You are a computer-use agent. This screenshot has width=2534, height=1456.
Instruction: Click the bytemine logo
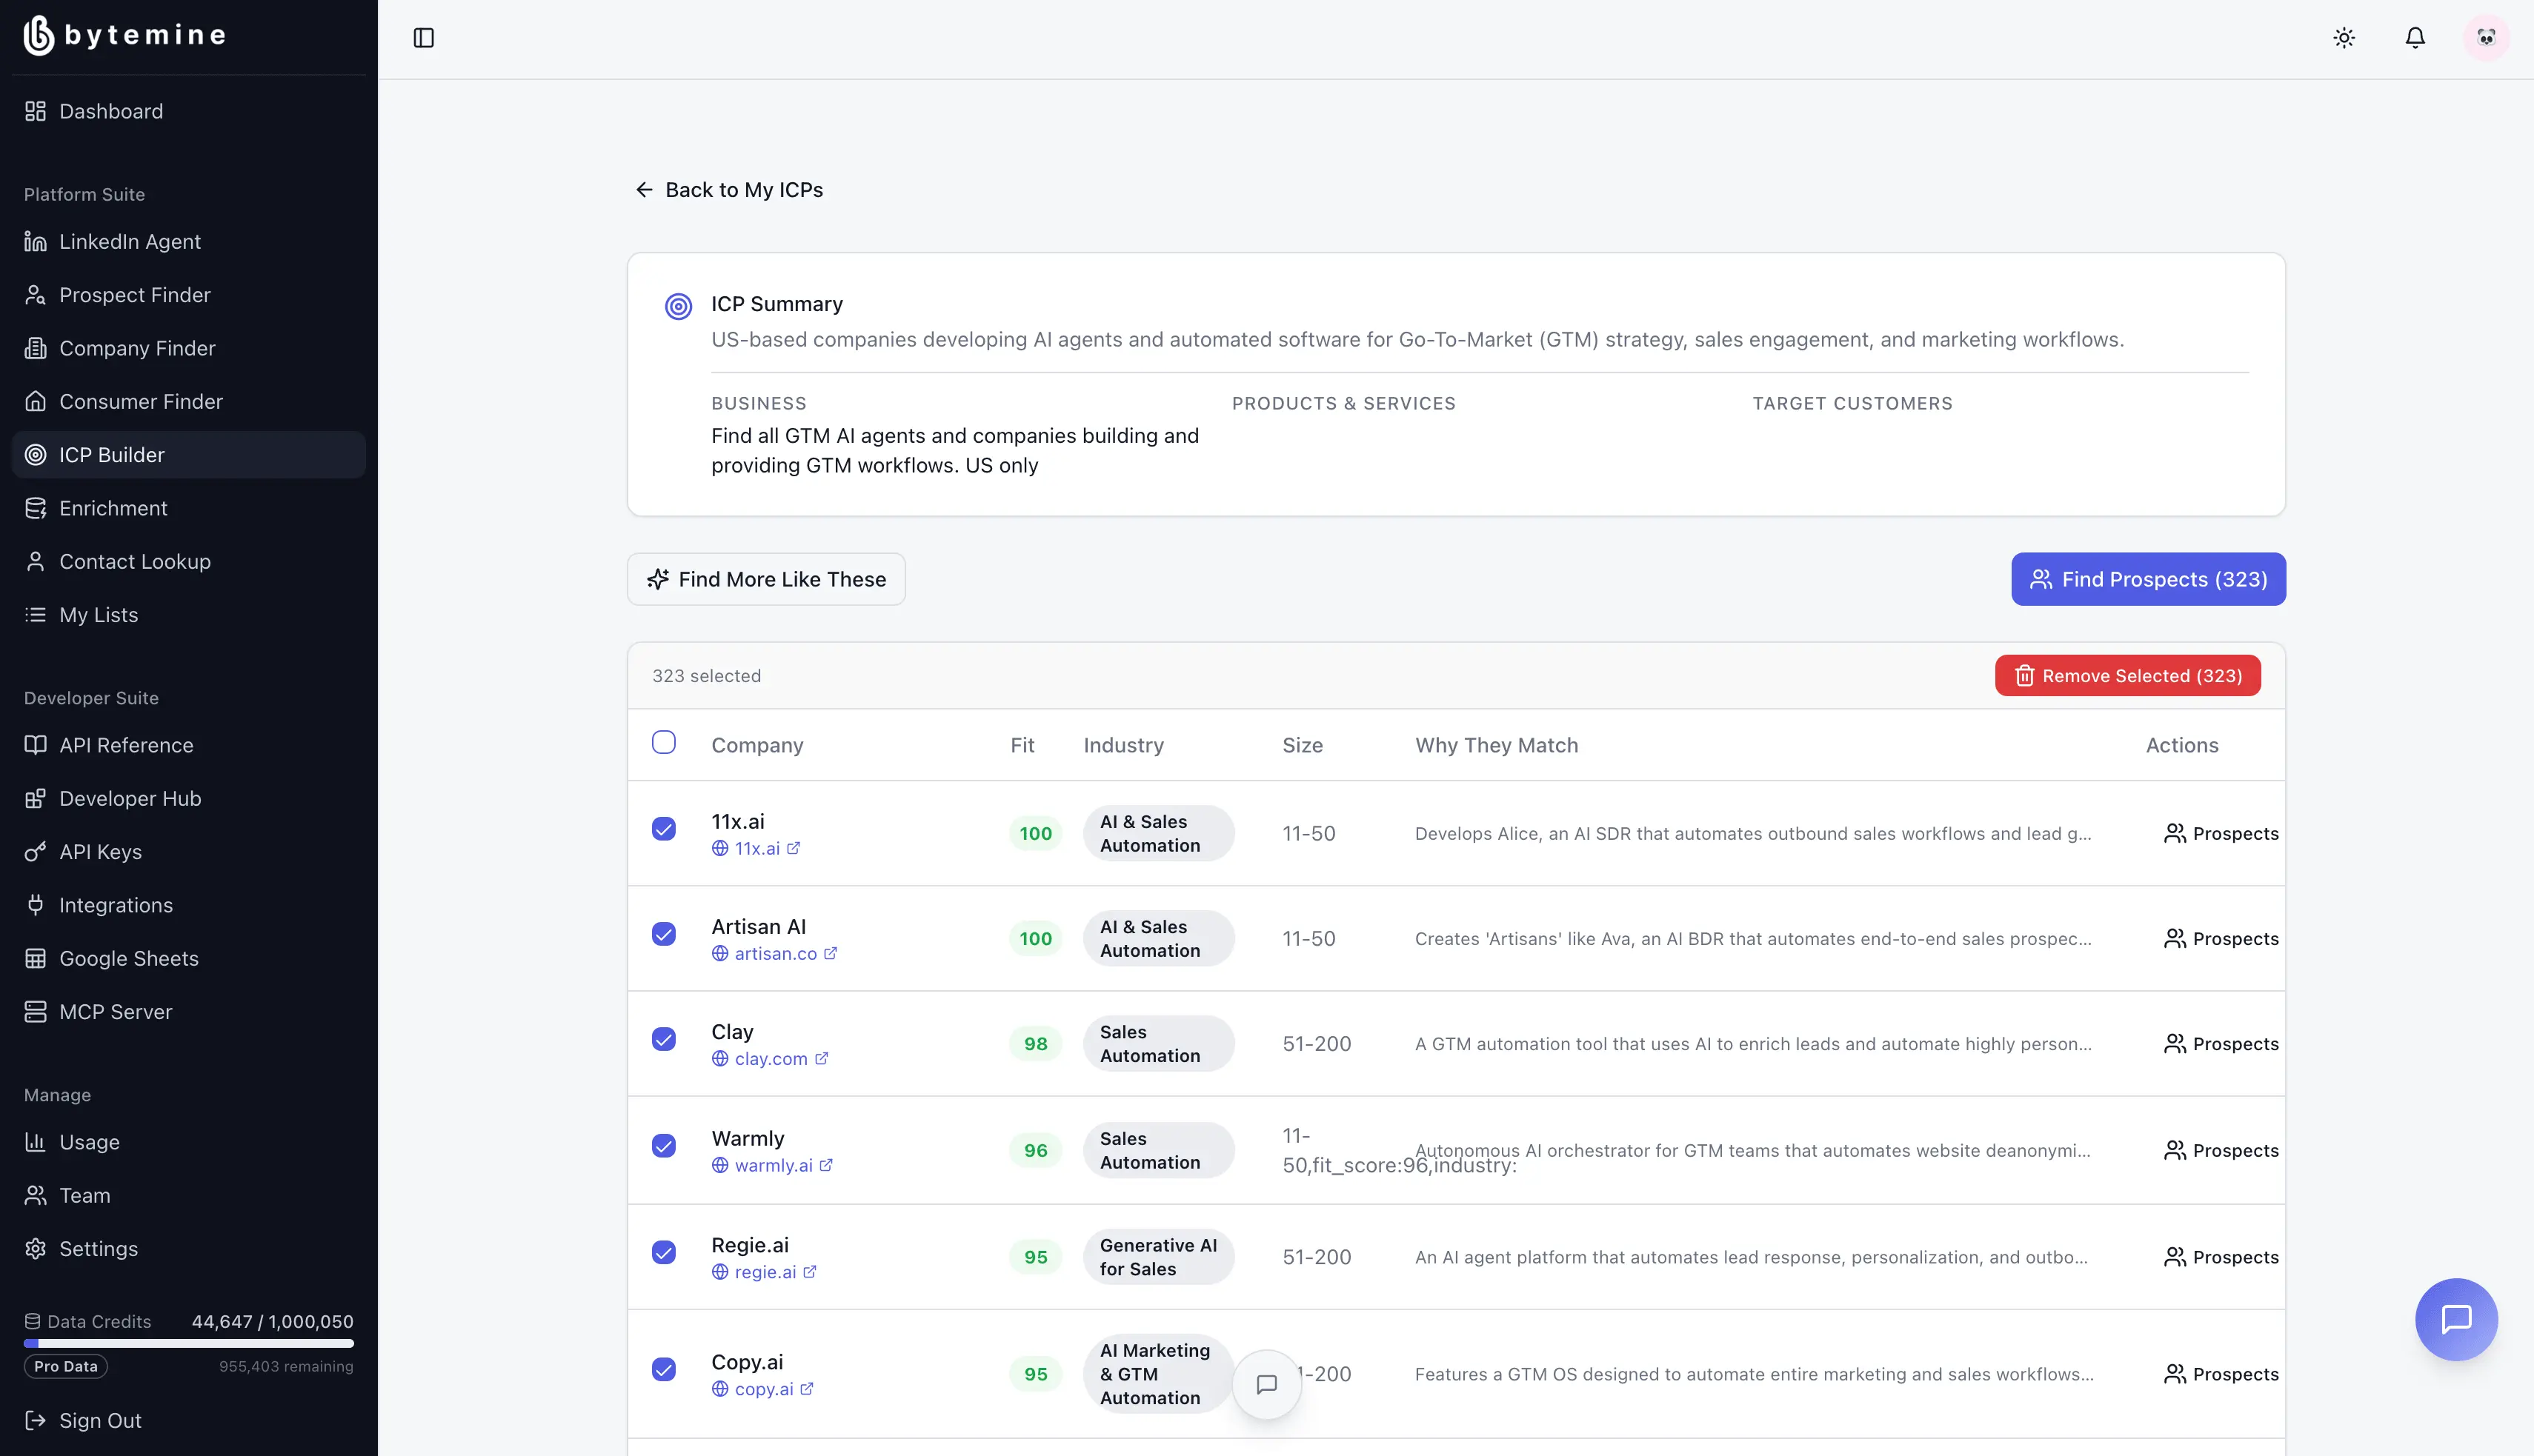[x=124, y=35]
